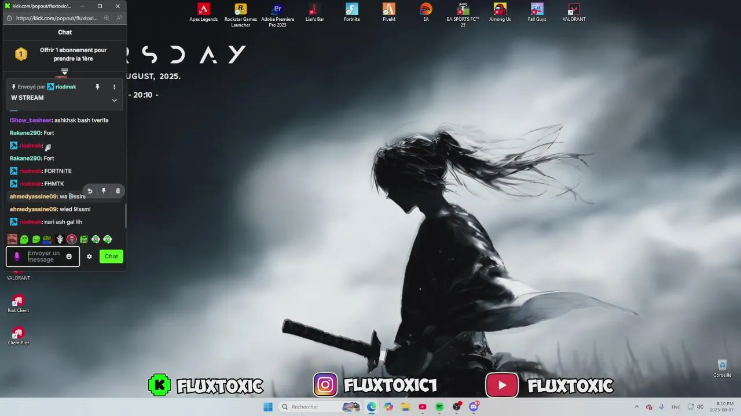
Task: Pin the hovered ahmedyassine09 message
Action: coord(104,191)
